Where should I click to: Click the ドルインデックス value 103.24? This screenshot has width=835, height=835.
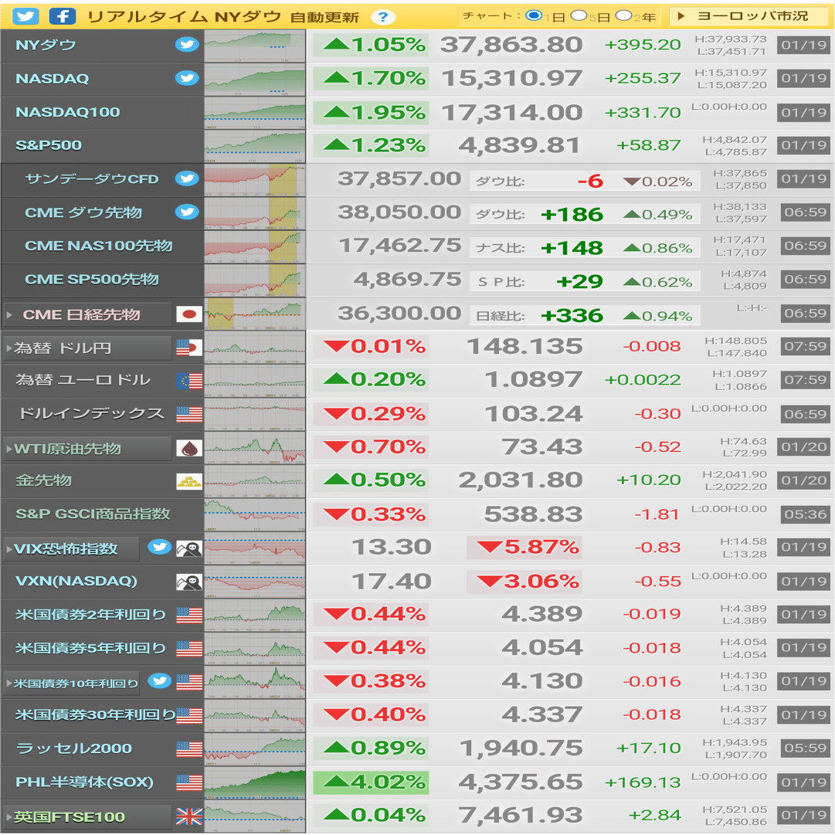click(534, 414)
